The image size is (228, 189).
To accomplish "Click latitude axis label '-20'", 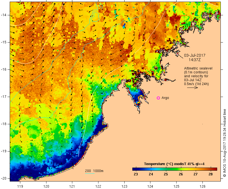I will tap(4, 178).
